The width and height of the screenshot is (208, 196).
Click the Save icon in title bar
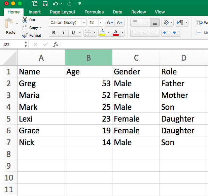point(45,4)
